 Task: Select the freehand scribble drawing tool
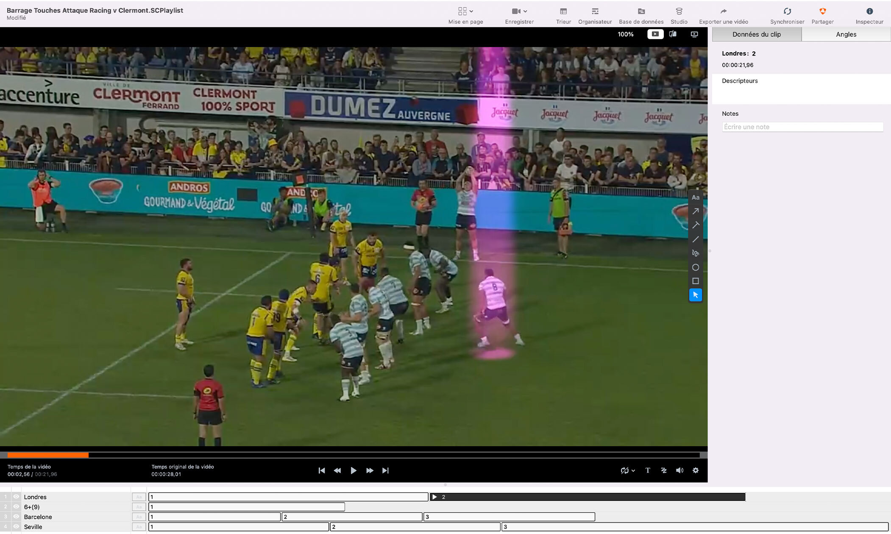tap(695, 253)
